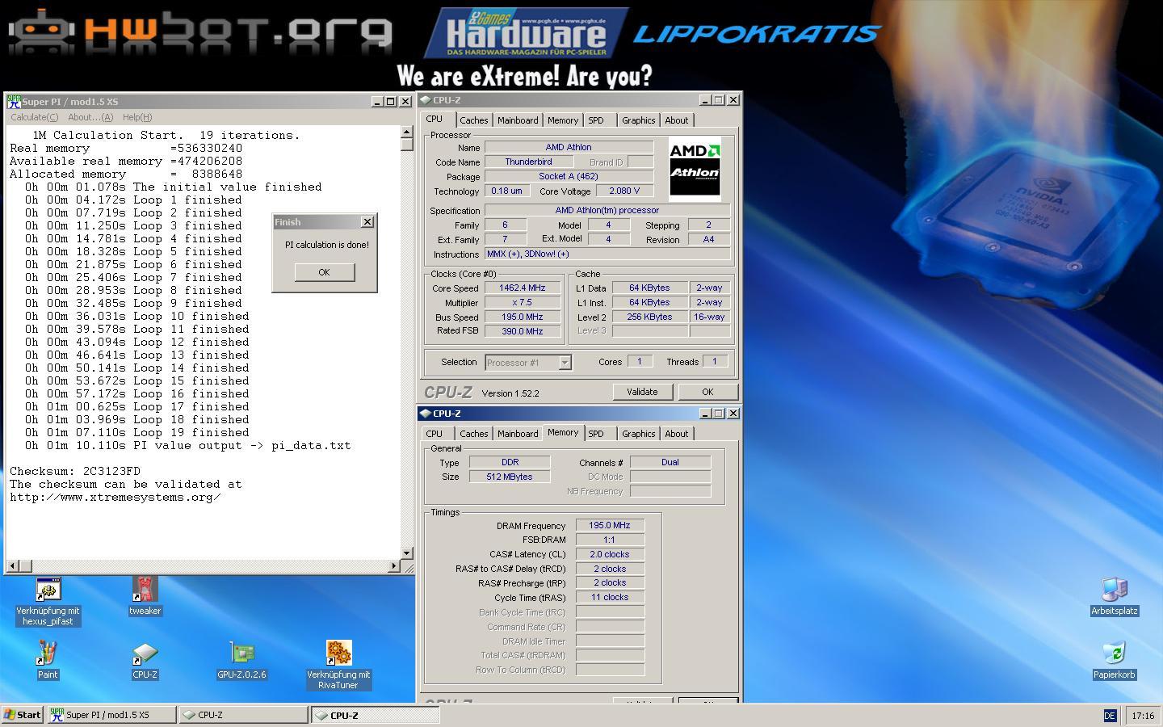This screenshot has height=727, width=1163.
Task: Click Super PI vertical scrollbar down arrow
Action: click(406, 553)
